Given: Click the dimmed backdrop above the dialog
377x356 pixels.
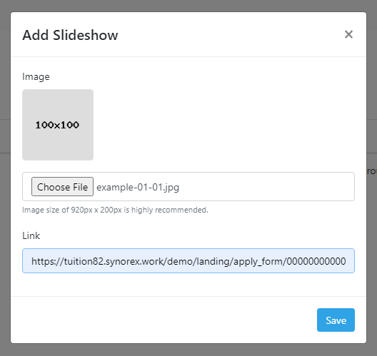Looking at the screenshot, I should point(188,6).
